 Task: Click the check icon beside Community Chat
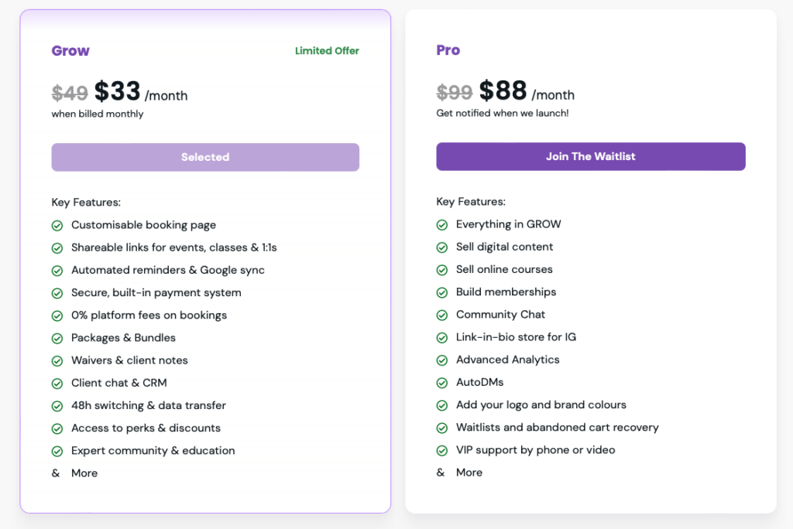click(x=442, y=316)
